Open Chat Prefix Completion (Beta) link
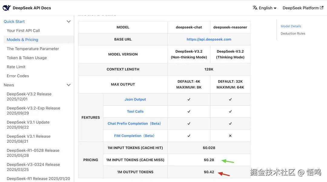327x182 pixels. (134, 123)
